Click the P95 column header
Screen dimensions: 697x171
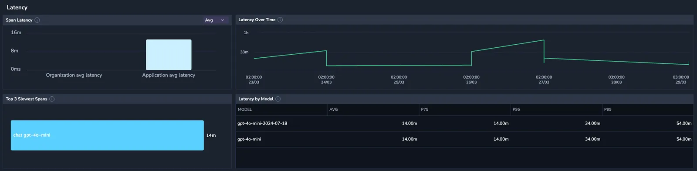tap(516, 109)
